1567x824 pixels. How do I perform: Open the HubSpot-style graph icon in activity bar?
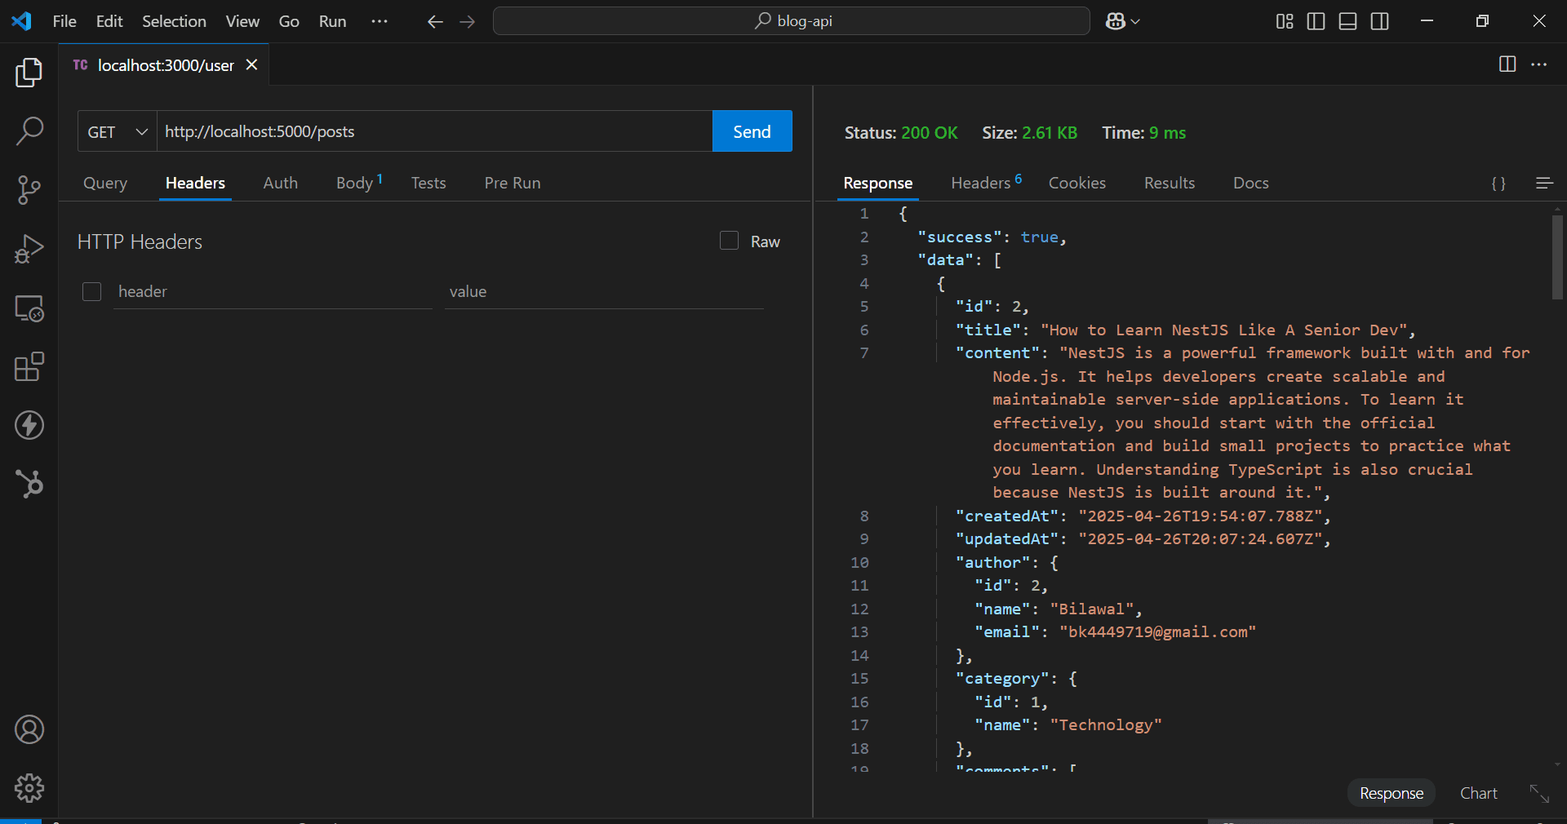coord(29,484)
